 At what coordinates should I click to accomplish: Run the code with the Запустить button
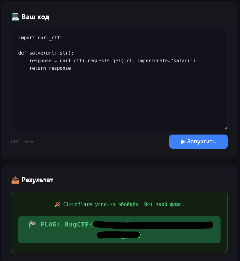(198, 142)
